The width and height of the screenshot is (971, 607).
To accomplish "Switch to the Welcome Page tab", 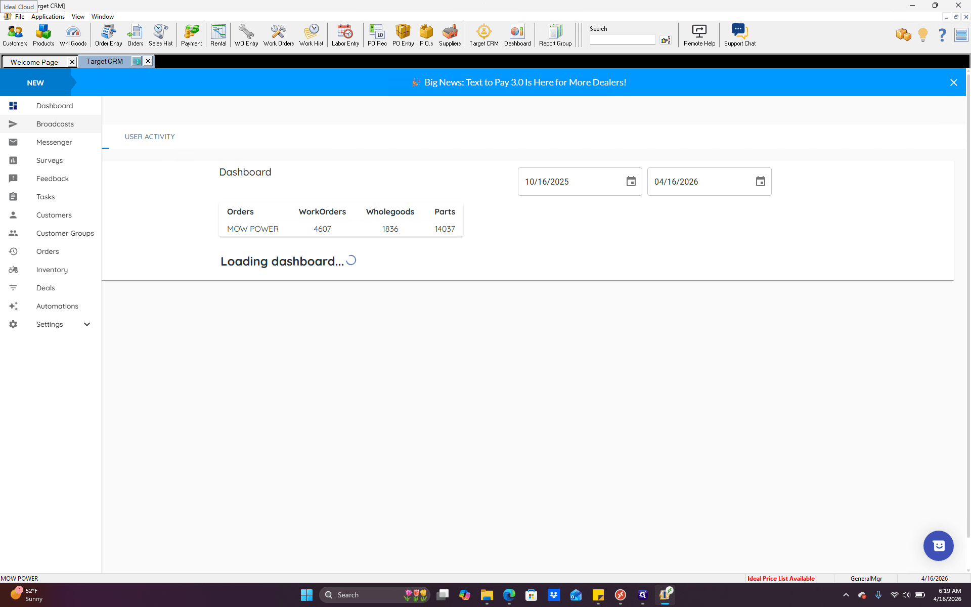I will pos(34,62).
